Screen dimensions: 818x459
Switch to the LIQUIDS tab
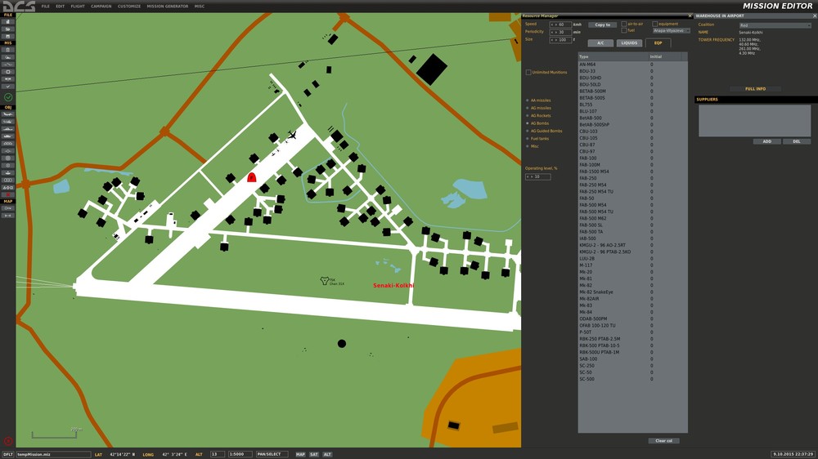point(629,43)
